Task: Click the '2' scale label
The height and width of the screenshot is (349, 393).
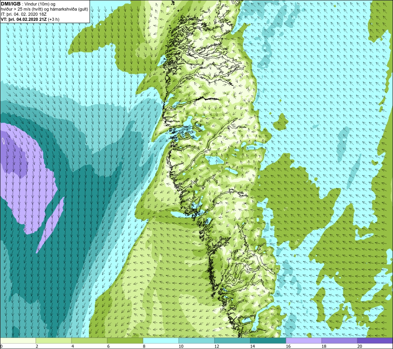Action: pos(37,346)
